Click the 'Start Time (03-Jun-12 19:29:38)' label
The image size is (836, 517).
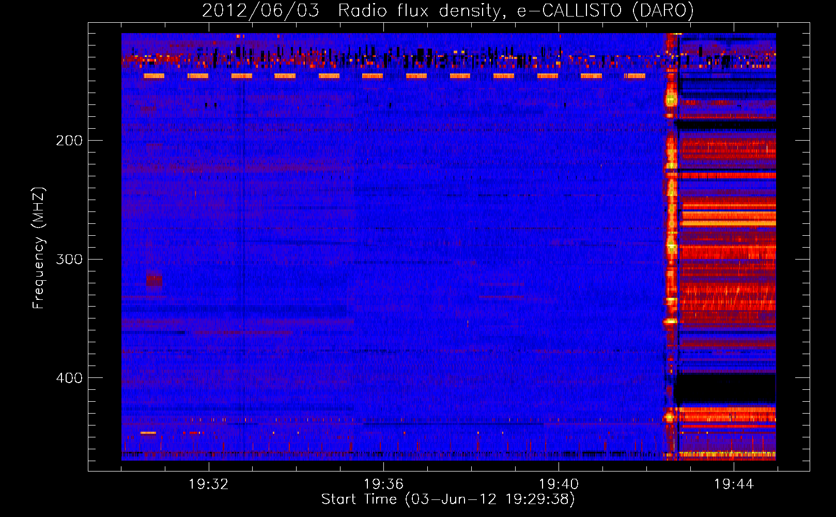coord(448,499)
